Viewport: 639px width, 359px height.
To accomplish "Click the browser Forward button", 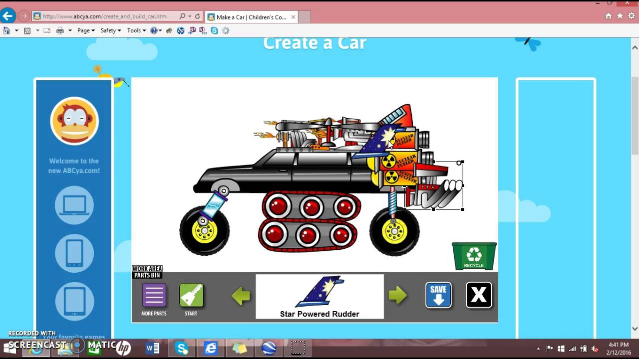I will (x=23, y=16).
